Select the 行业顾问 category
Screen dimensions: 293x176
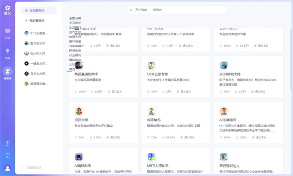coord(75,55)
